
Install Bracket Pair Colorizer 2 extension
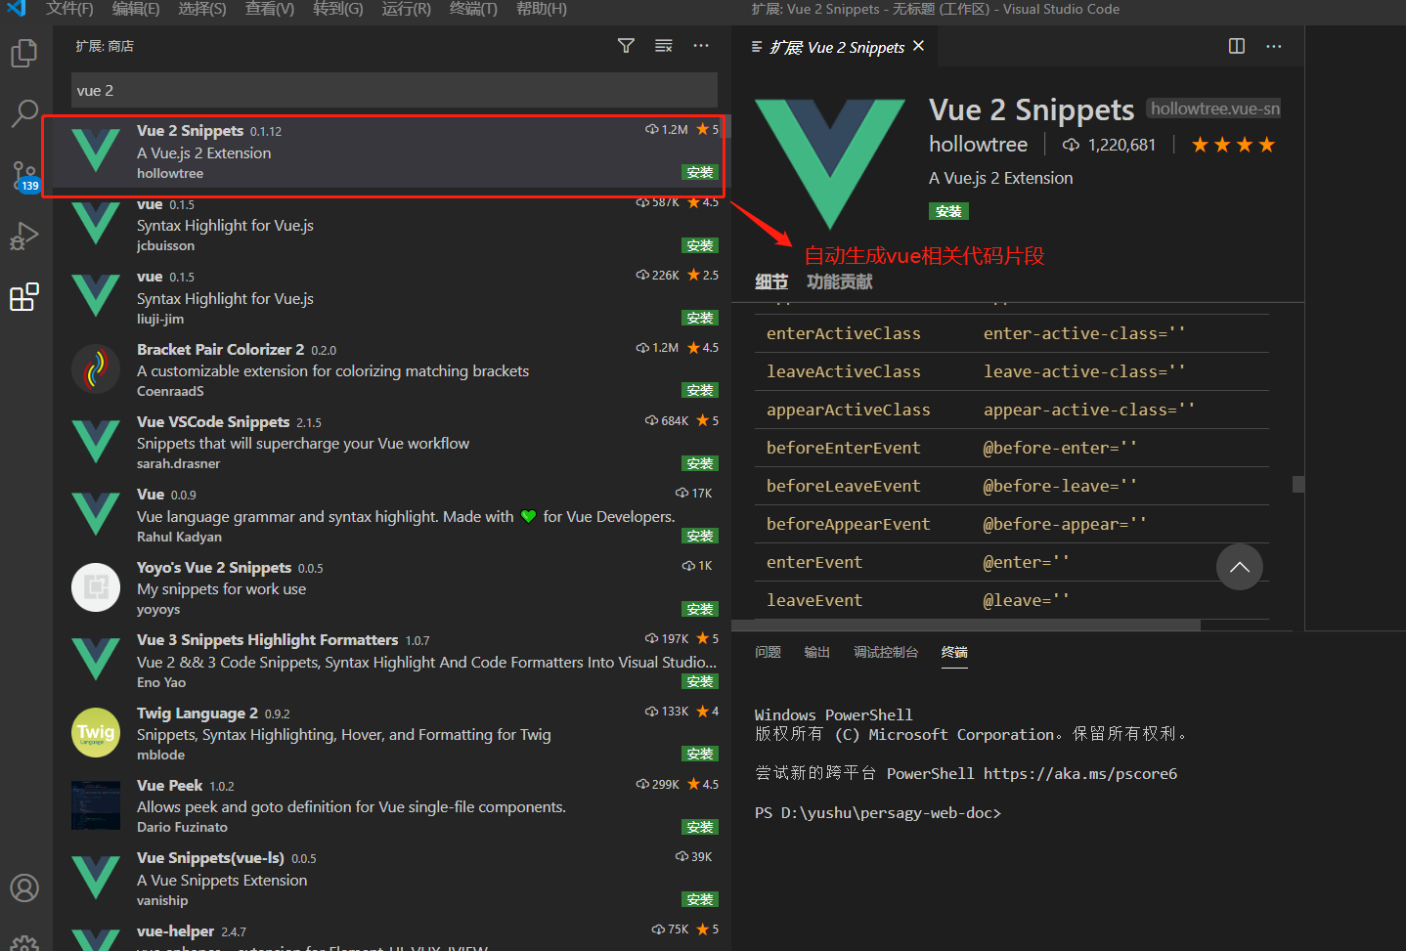[x=700, y=390]
